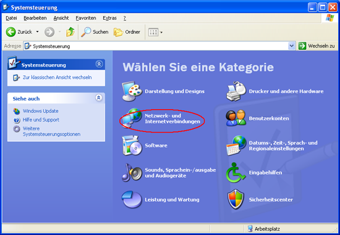Image resolution: width=340 pixels, height=235 pixels.
Task: Open Weitere Systemsteuerungsoptionen link
Action: [x=51, y=131]
